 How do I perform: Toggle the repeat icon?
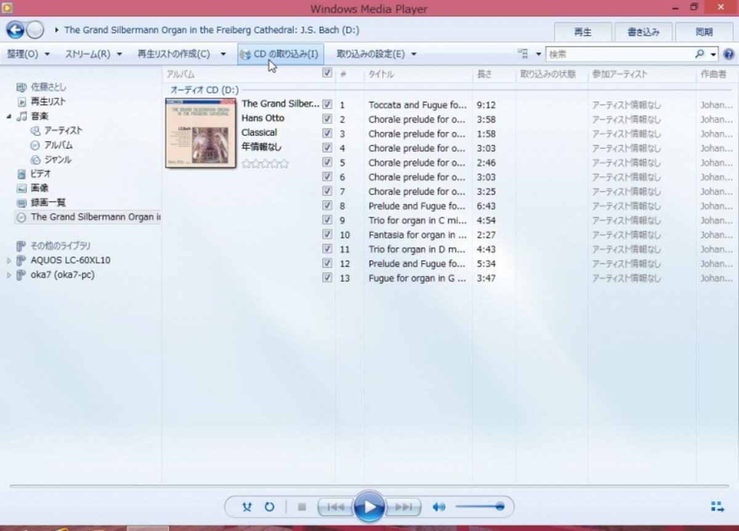point(269,507)
